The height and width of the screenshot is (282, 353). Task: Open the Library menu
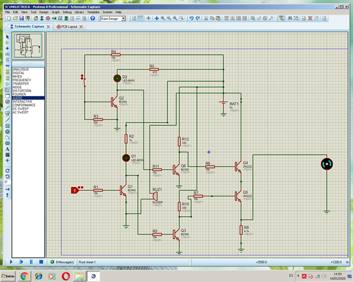click(x=79, y=12)
